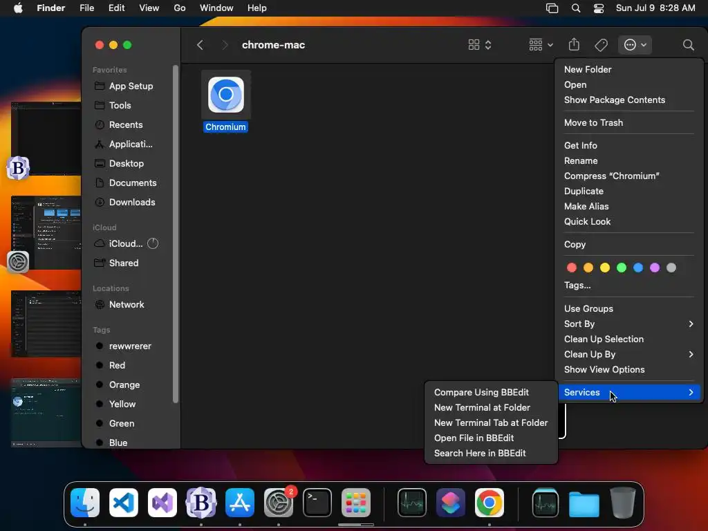
Task: Choose Clean Up Selection
Action: (x=628, y=339)
